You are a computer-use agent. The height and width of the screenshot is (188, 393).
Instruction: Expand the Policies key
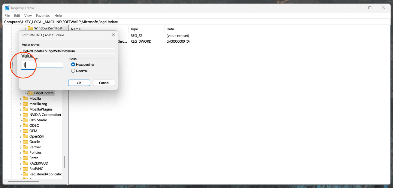click(x=21, y=153)
